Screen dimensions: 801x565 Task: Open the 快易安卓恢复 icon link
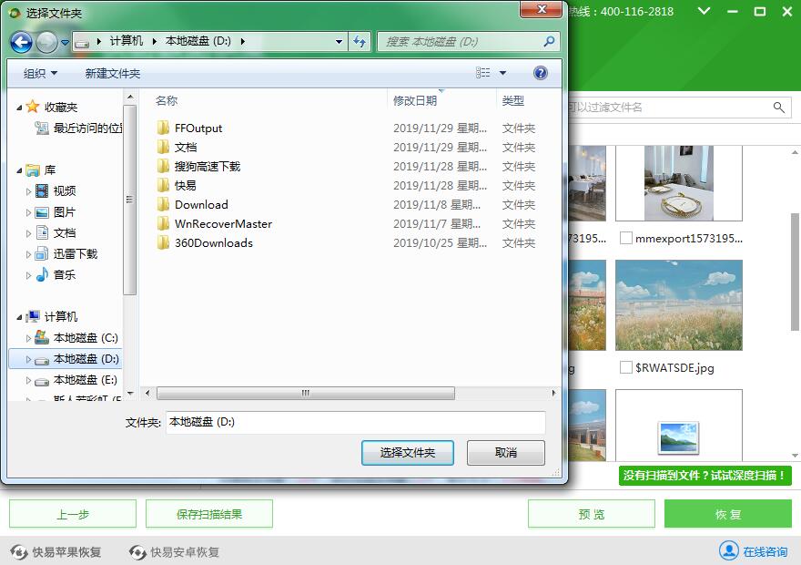coord(137,552)
